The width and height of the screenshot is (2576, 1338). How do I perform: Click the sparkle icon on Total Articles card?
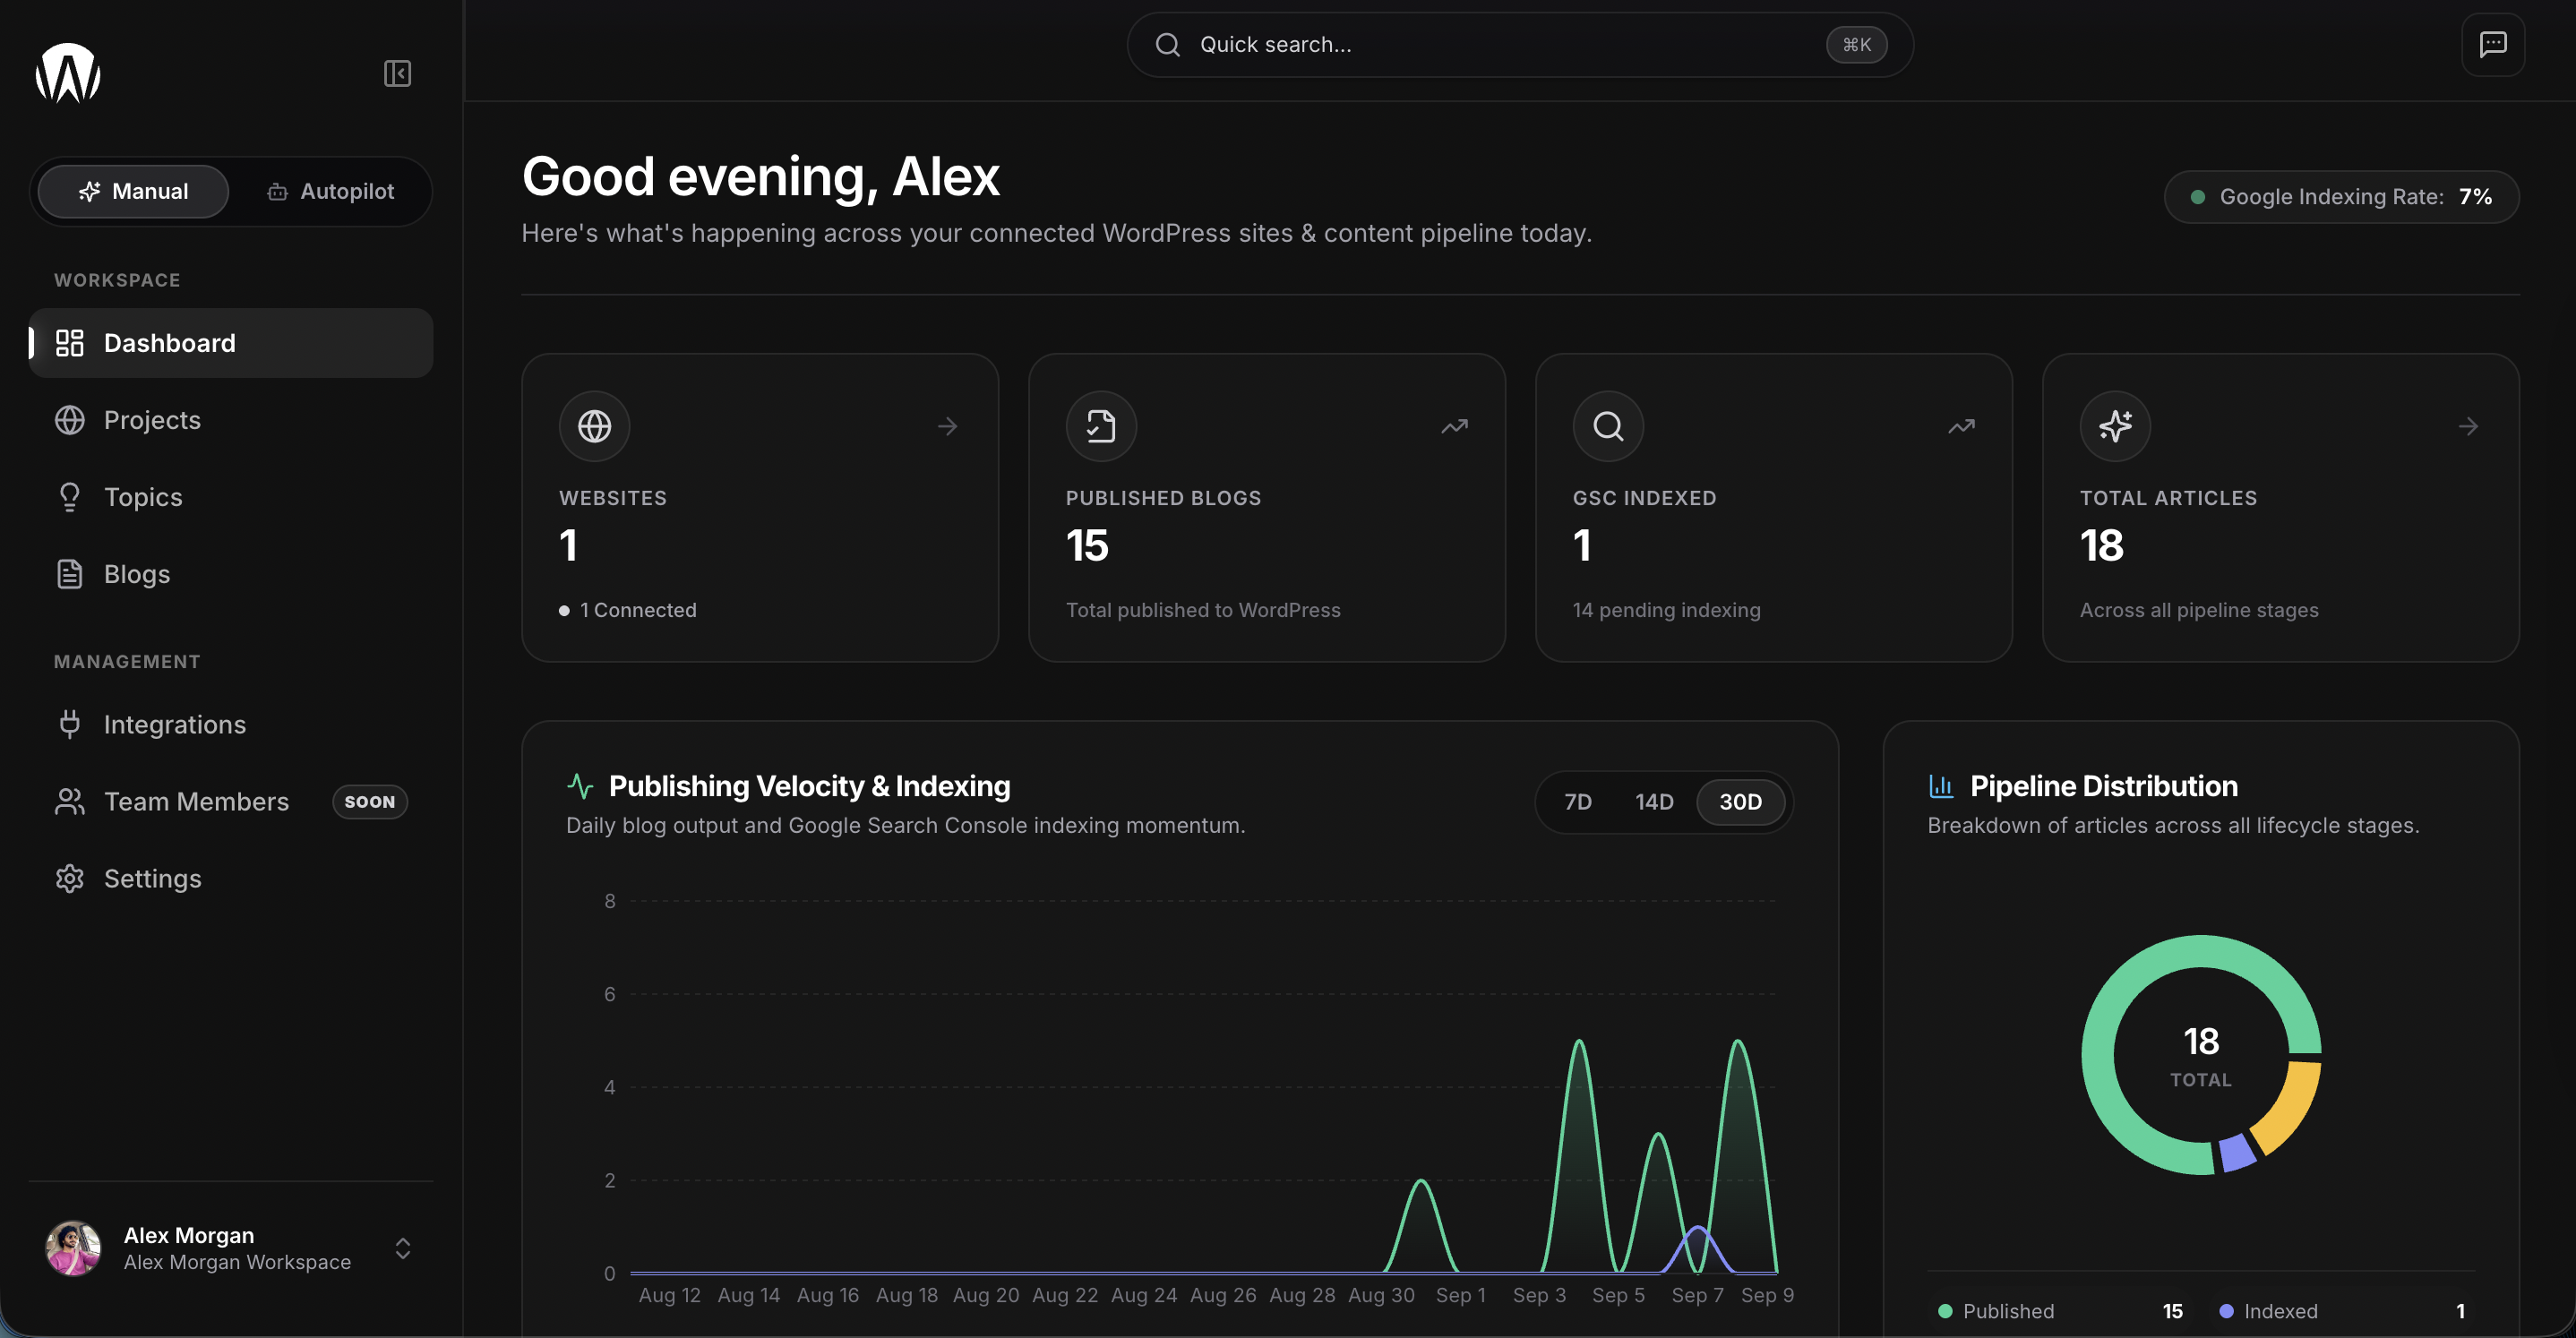[2115, 426]
